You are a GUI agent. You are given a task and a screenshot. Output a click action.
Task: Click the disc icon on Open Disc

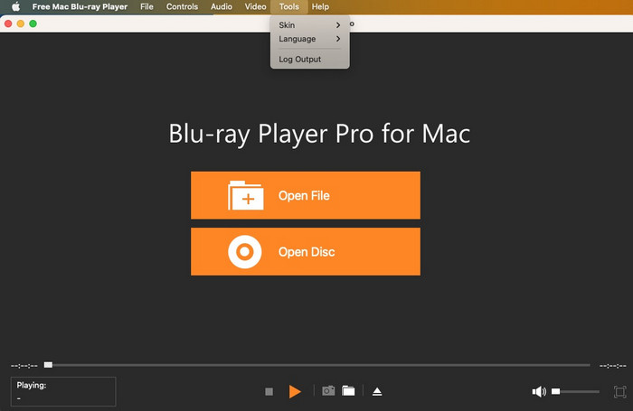(x=246, y=251)
